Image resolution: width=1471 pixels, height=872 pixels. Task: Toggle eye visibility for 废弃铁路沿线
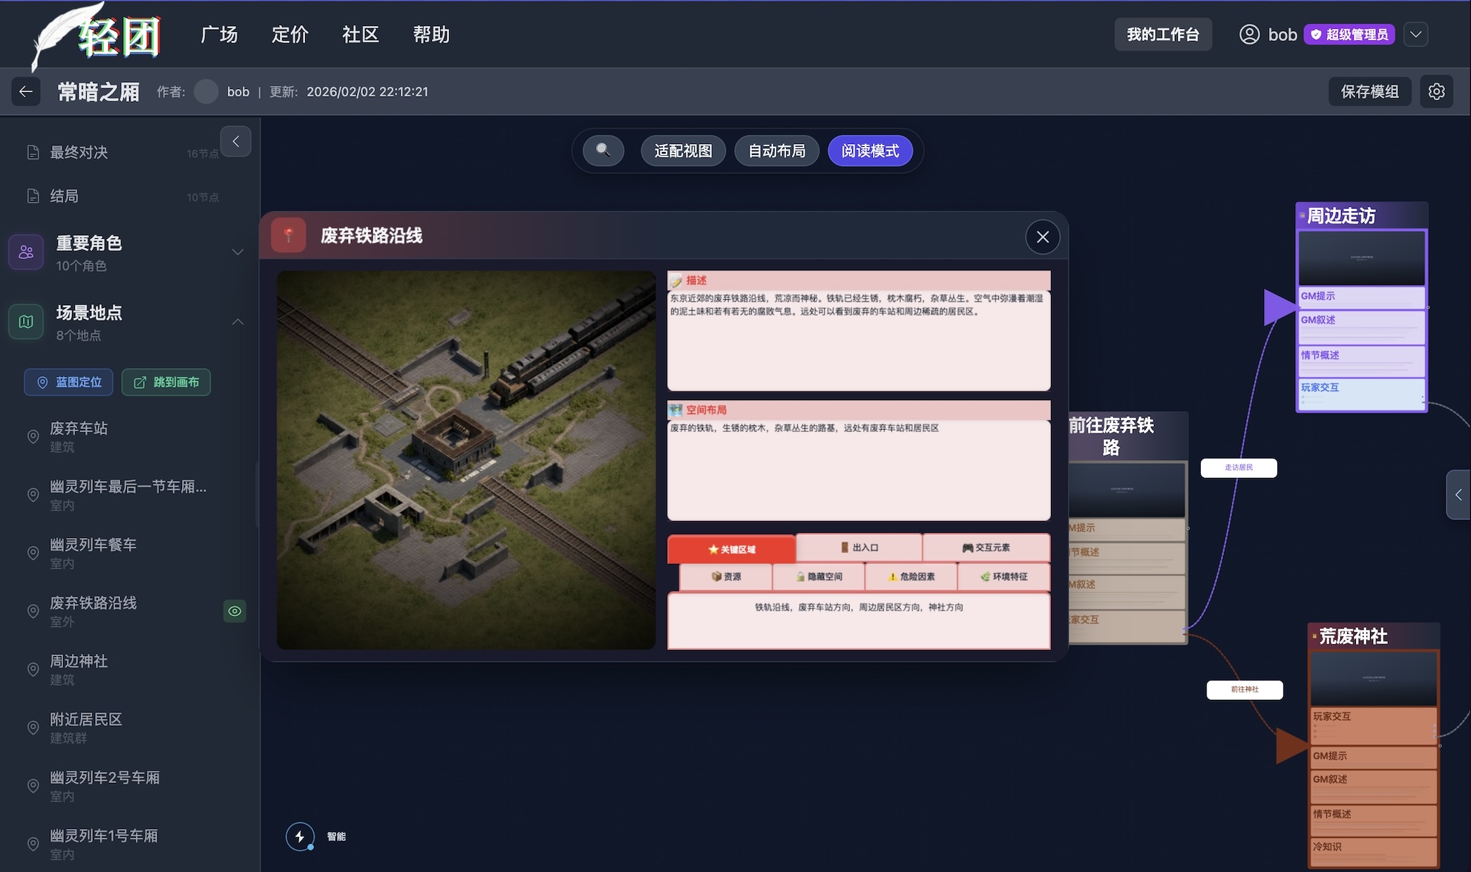tap(235, 611)
